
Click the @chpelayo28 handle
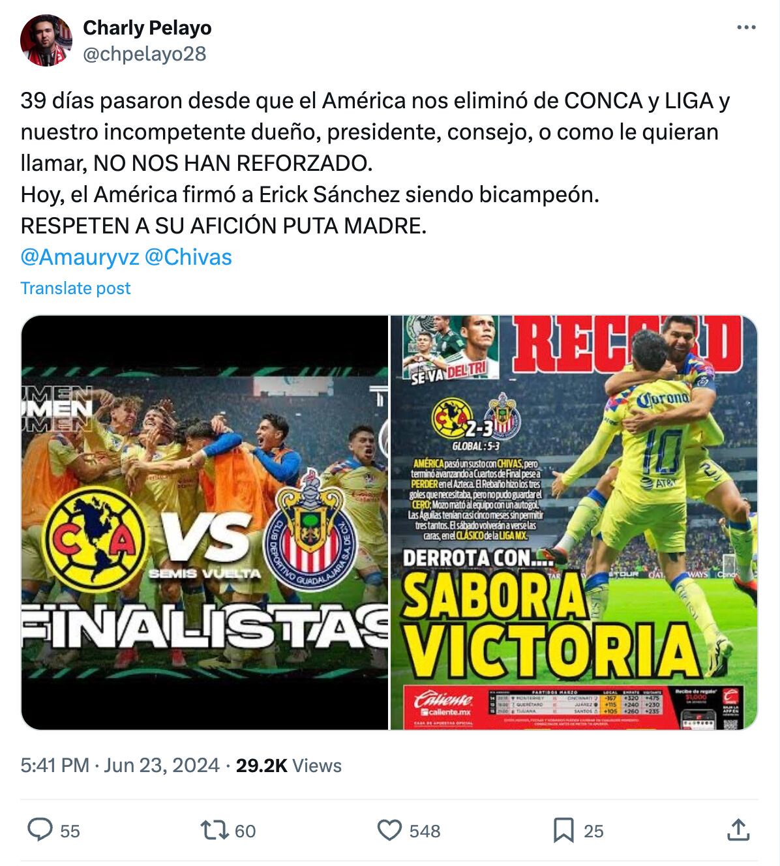[145, 53]
